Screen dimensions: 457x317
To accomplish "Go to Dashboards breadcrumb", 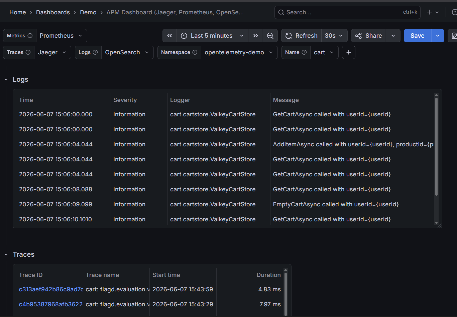I will [53, 12].
